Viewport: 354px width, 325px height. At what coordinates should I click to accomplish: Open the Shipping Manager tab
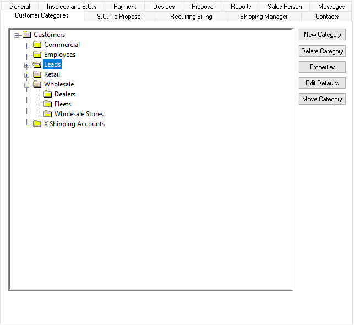[264, 17]
